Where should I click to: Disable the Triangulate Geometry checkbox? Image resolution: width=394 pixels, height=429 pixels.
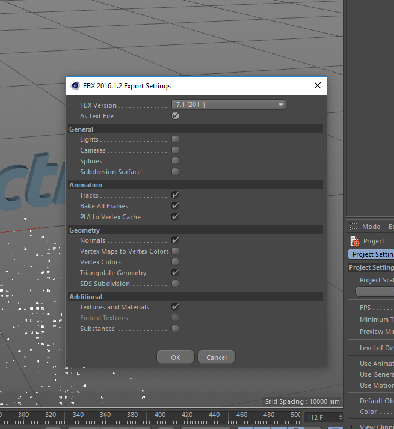click(x=176, y=273)
